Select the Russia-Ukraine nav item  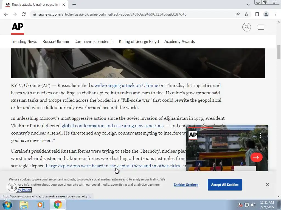click(x=56, y=42)
